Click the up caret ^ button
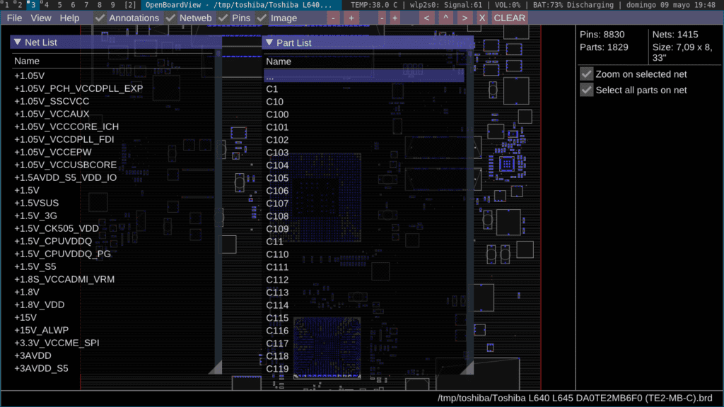 point(445,18)
